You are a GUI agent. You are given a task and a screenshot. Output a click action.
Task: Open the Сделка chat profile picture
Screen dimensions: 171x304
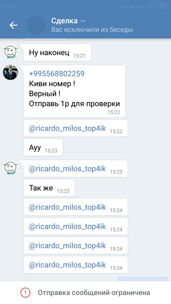point(36,25)
